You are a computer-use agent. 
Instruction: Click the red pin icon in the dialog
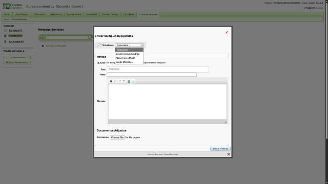[227, 32]
